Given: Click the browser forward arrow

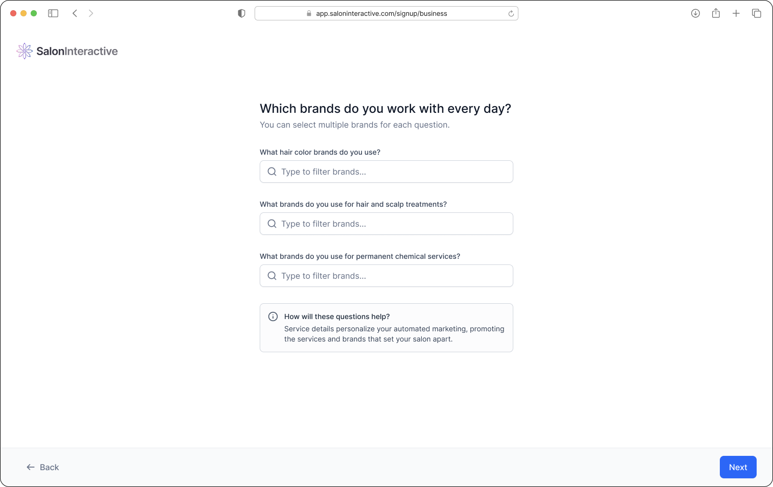Looking at the screenshot, I should coord(91,13).
